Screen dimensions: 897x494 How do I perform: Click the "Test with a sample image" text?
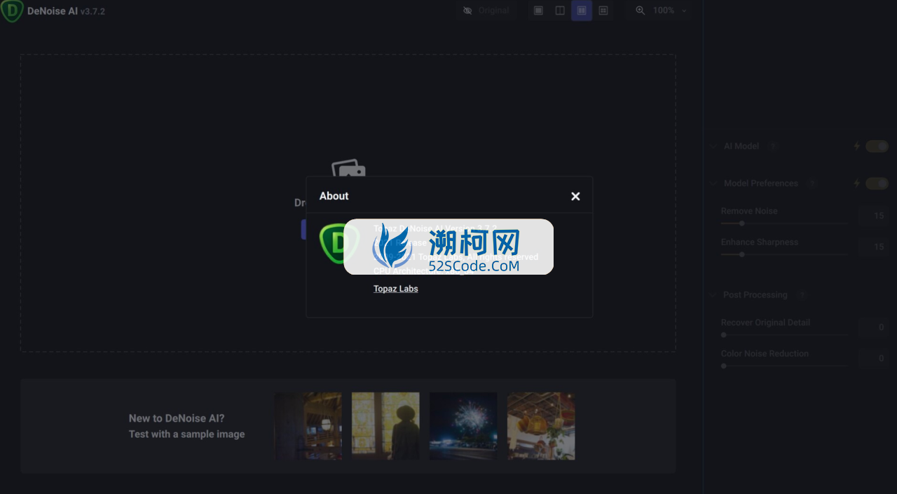pyautogui.click(x=186, y=434)
